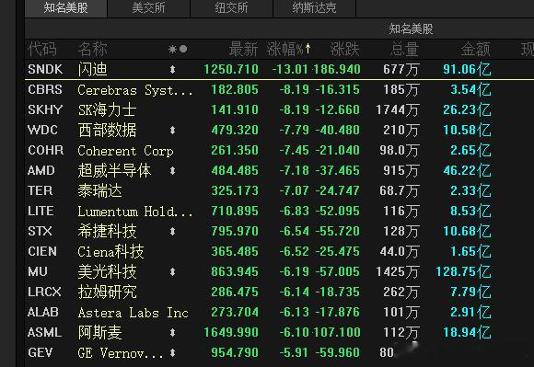Select stock code WDC
This screenshot has height=367, width=534.
tap(42, 131)
